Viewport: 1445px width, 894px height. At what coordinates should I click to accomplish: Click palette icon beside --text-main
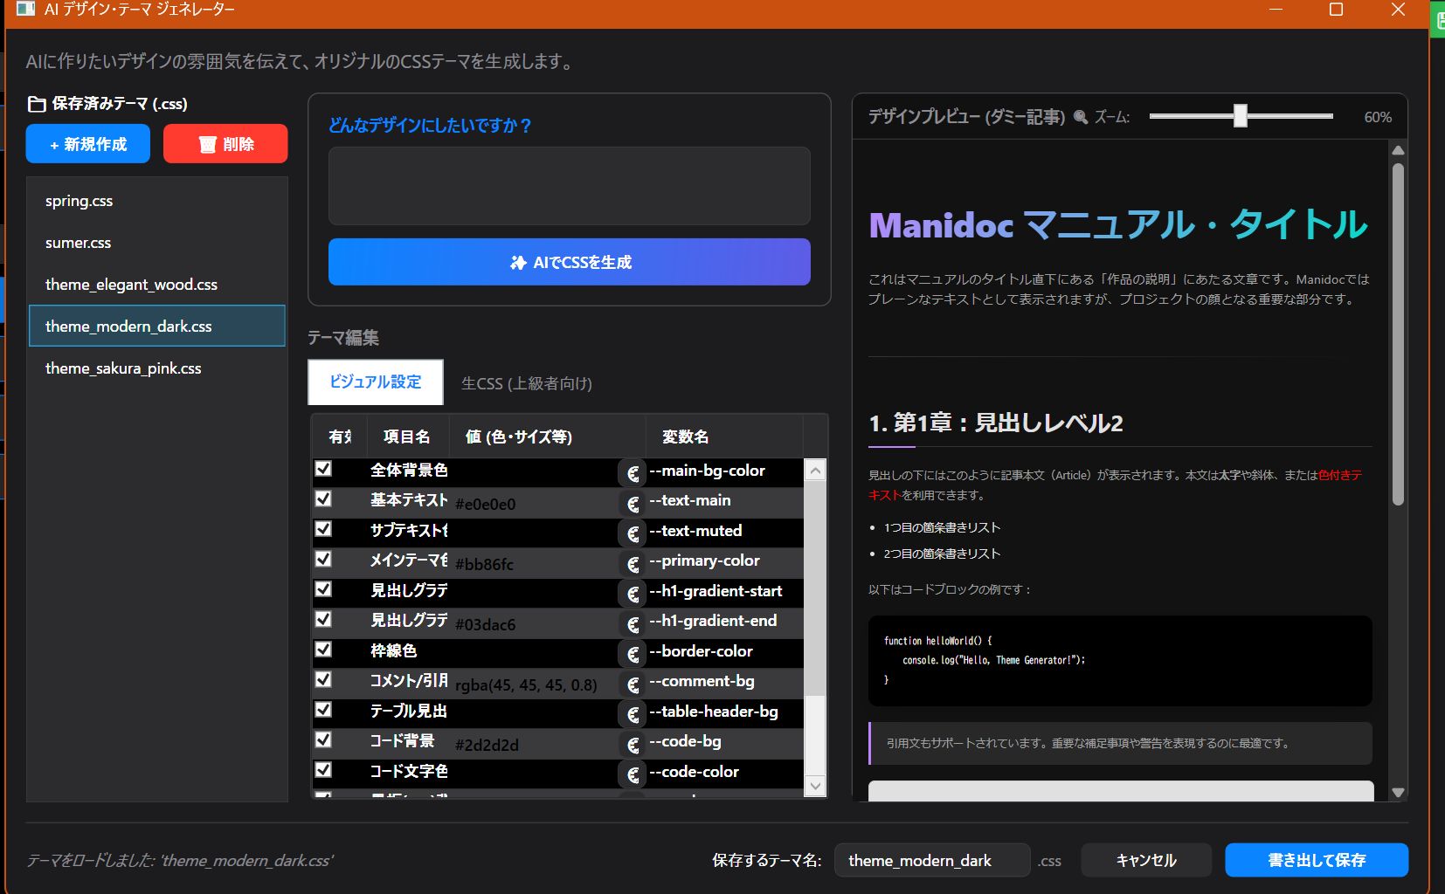point(633,504)
